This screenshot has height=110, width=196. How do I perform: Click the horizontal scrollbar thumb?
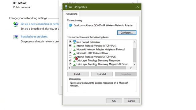[x=99, y=68]
